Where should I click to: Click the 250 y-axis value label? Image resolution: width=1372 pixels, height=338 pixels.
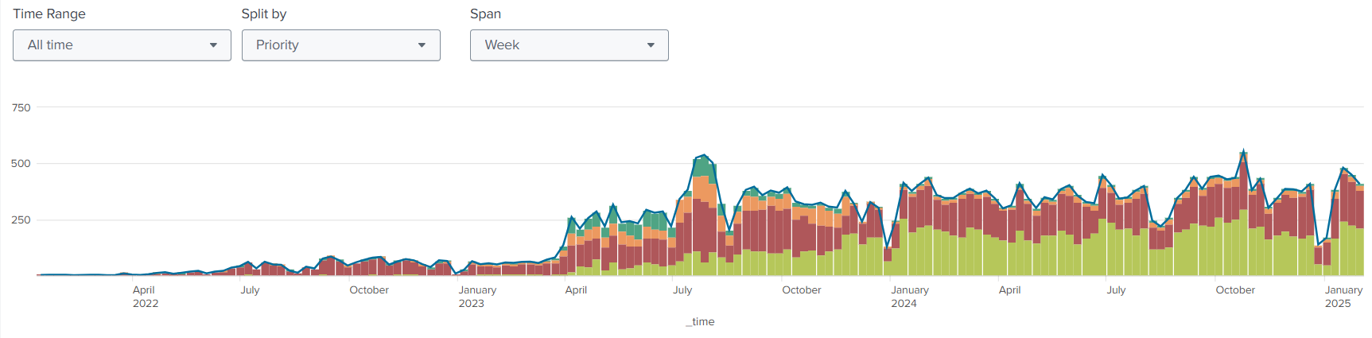coord(21,220)
